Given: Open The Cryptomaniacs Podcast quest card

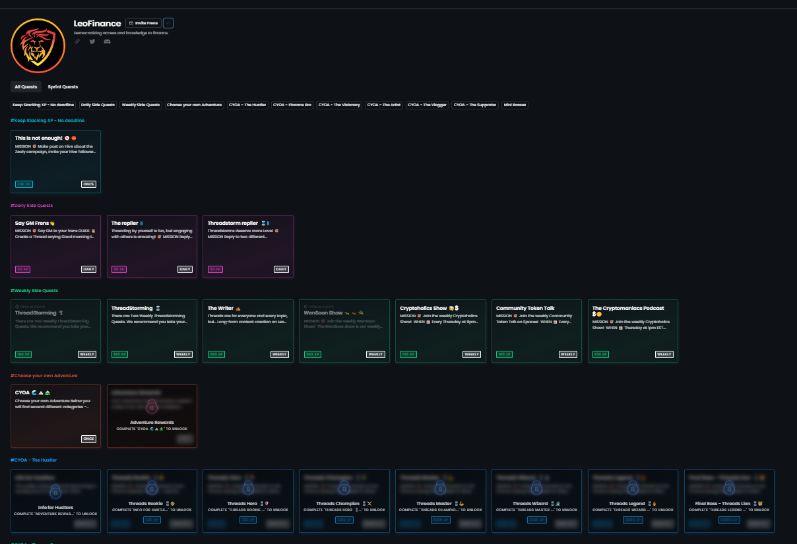Looking at the screenshot, I should tap(634, 331).
